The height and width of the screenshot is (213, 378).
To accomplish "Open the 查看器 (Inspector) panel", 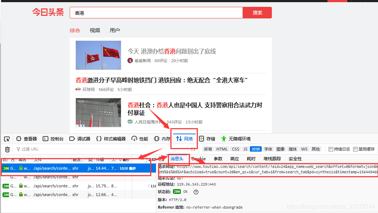I will click(26, 139).
